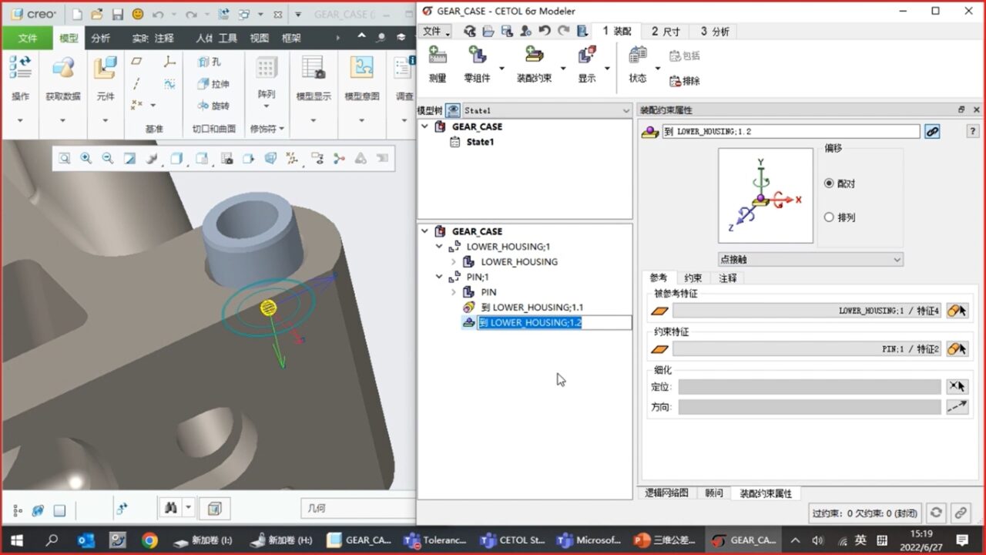Open the PowerPoint 三维公差 taskbar item

pyautogui.click(x=666, y=540)
